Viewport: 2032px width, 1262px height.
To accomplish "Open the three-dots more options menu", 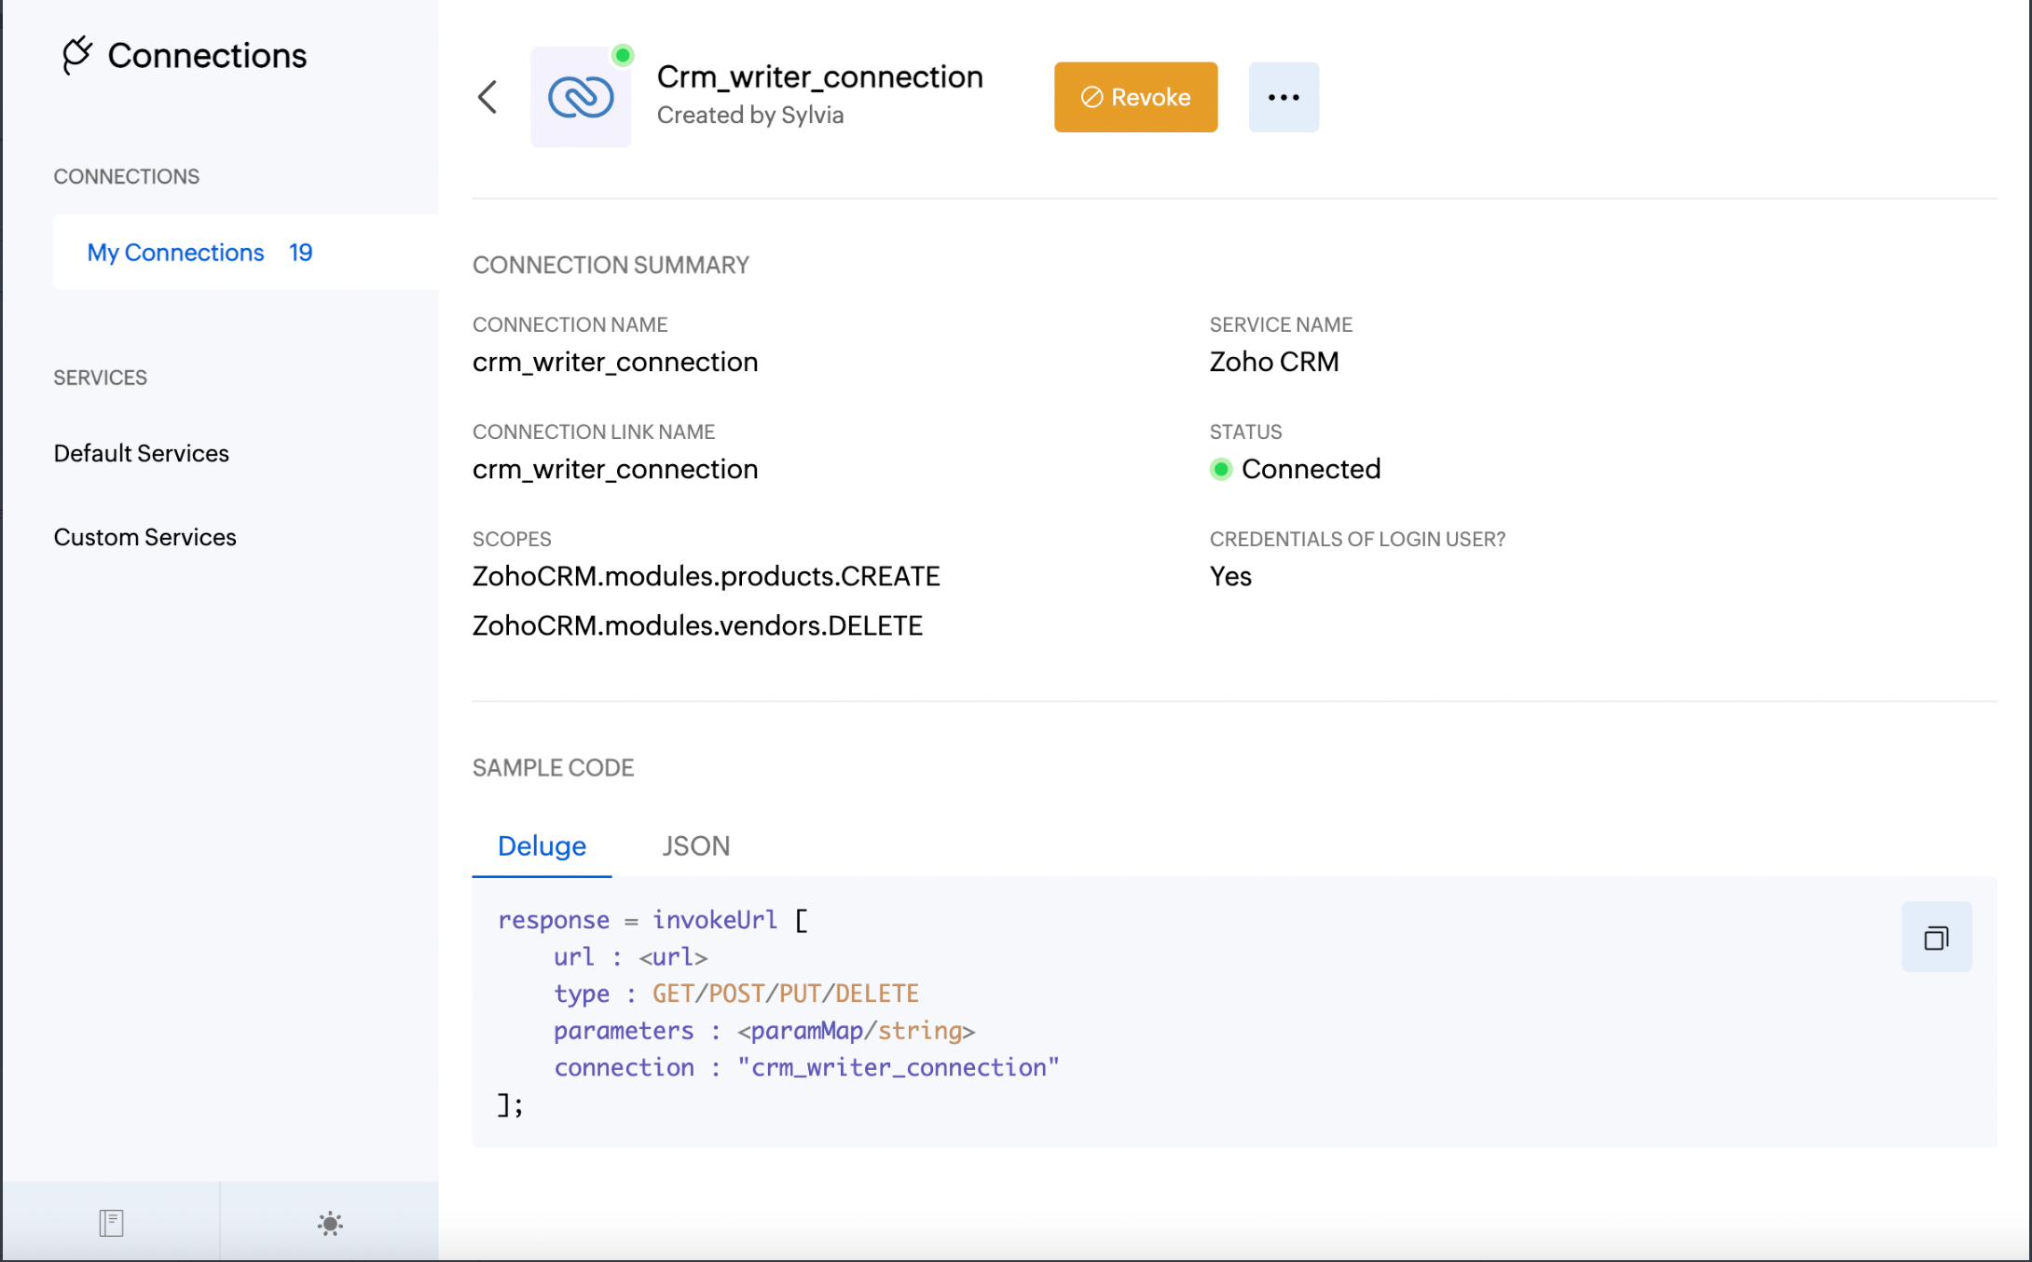I will (x=1284, y=97).
